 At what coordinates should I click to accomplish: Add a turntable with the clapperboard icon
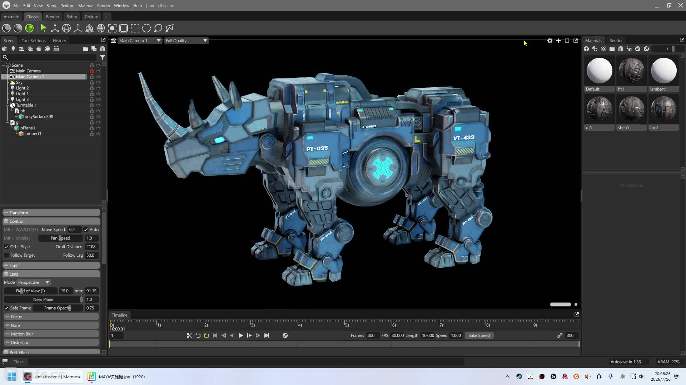tap(56, 49)
